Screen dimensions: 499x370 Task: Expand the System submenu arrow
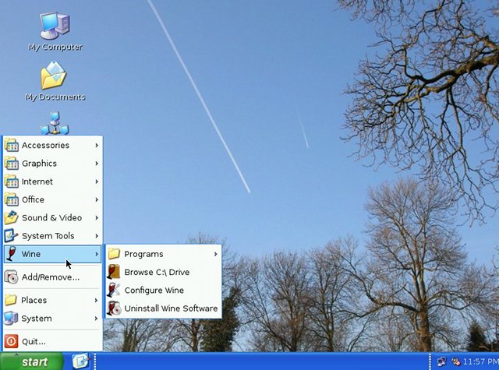(x=97, y=318)
